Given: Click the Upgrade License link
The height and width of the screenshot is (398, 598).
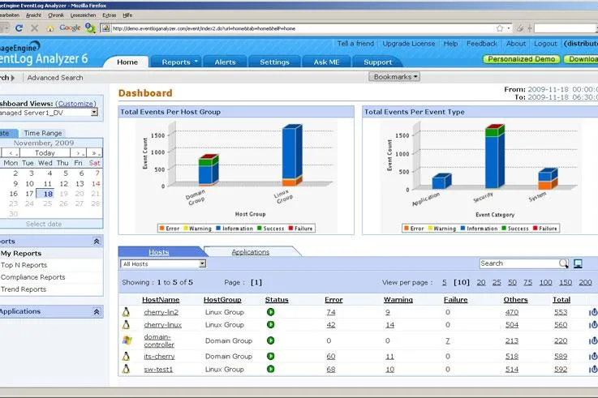Looking at the screenshot, I should (408, 44).
